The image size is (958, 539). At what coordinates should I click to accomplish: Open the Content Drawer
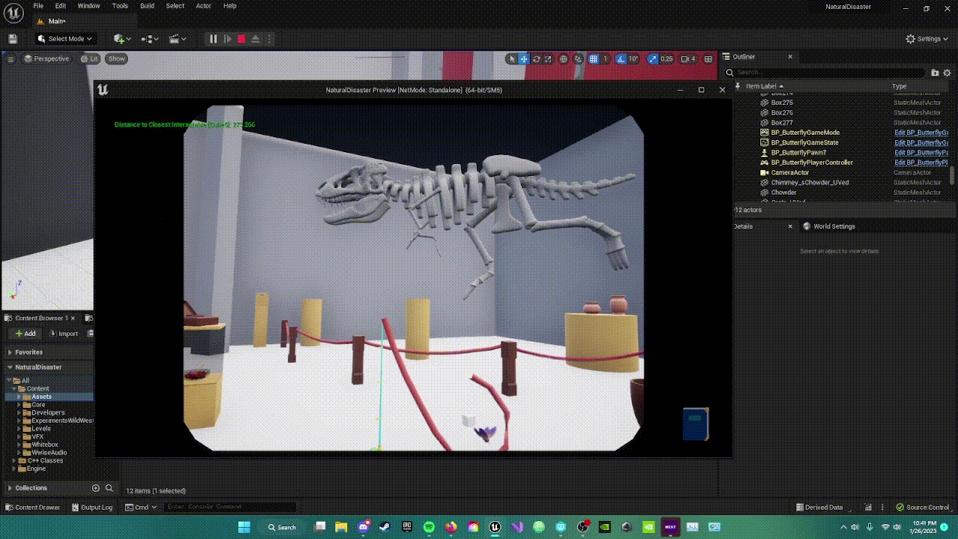33,508
